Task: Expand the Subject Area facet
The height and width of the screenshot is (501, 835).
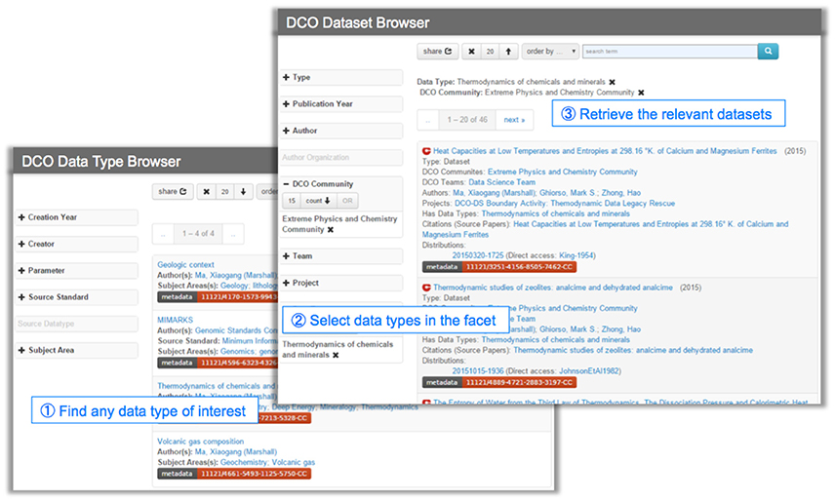Action: (x=77, y=350)
